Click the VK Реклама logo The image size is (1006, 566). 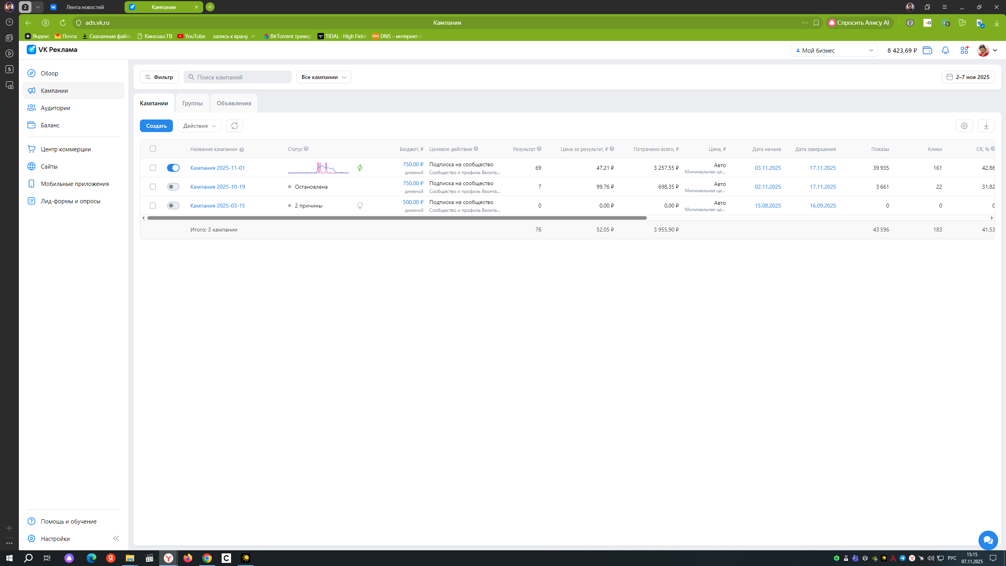tap(52, 50)
